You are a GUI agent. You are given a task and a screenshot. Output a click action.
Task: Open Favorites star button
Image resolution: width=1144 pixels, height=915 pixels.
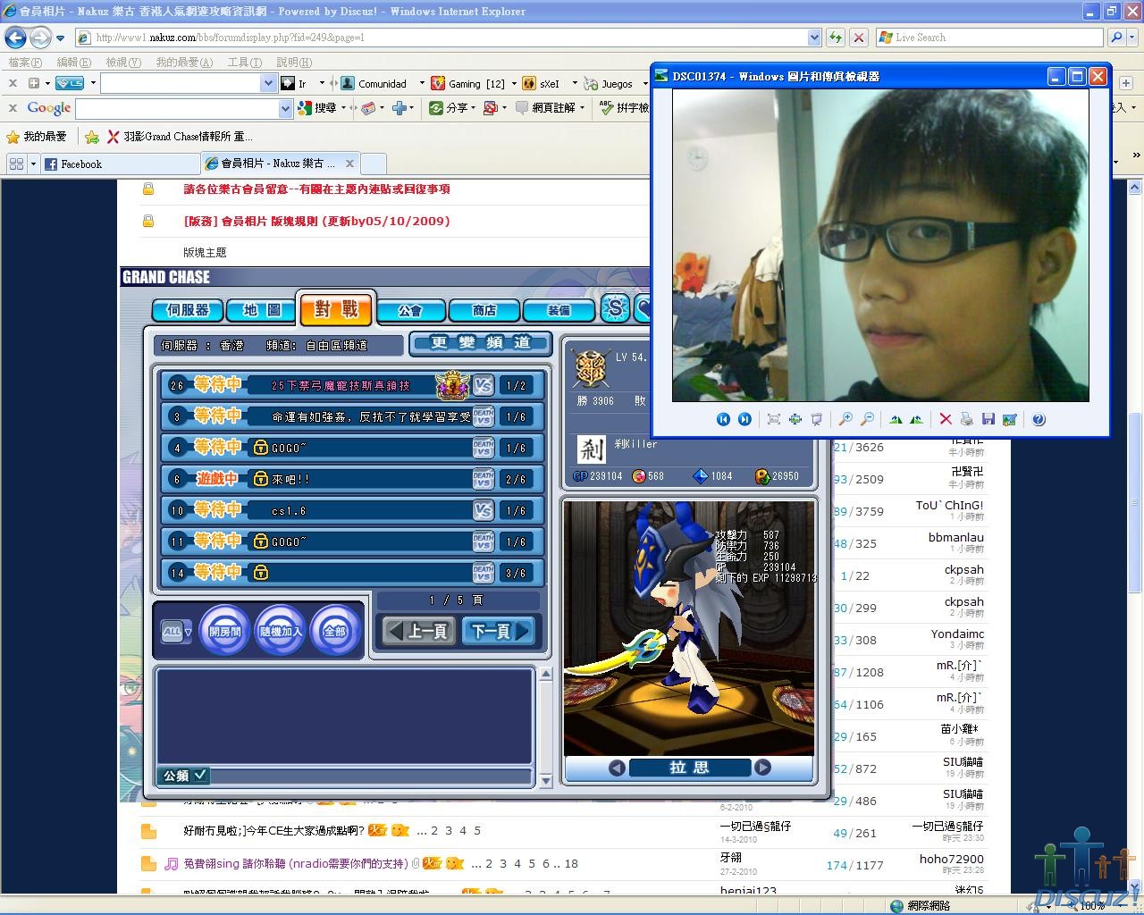point(36,137)
